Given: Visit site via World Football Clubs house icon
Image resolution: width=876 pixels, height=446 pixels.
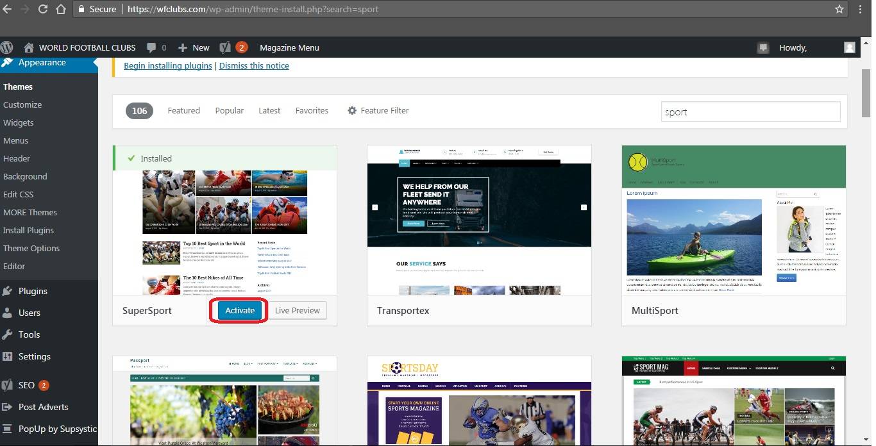Looking at the screenshot, I should [x=28, y=47].
